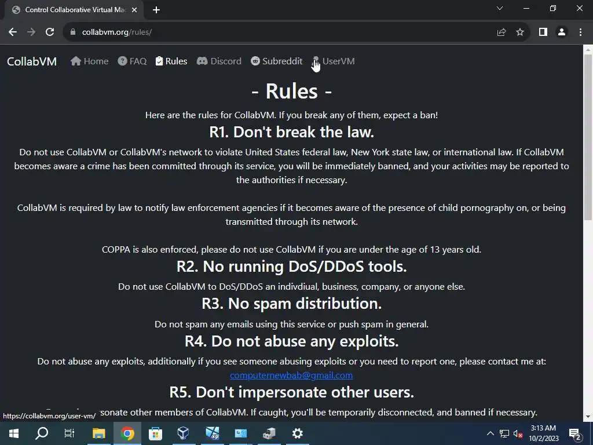This screenshot has width=593, height=445.
Task: Click network icon in system tray
Action: click(x=504, y=433)
